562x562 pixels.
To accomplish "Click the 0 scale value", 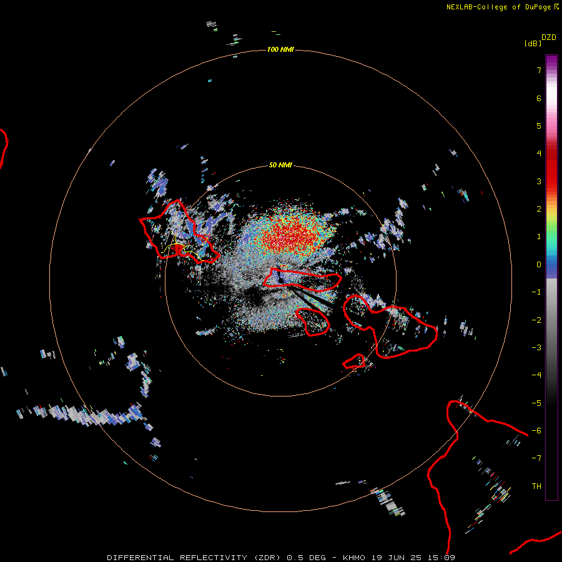I will [539, 265].
